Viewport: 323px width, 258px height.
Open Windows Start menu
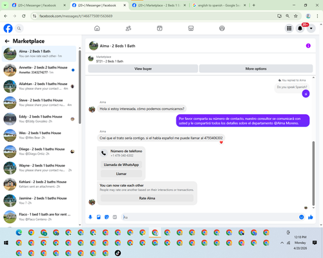tap(6, 243)
